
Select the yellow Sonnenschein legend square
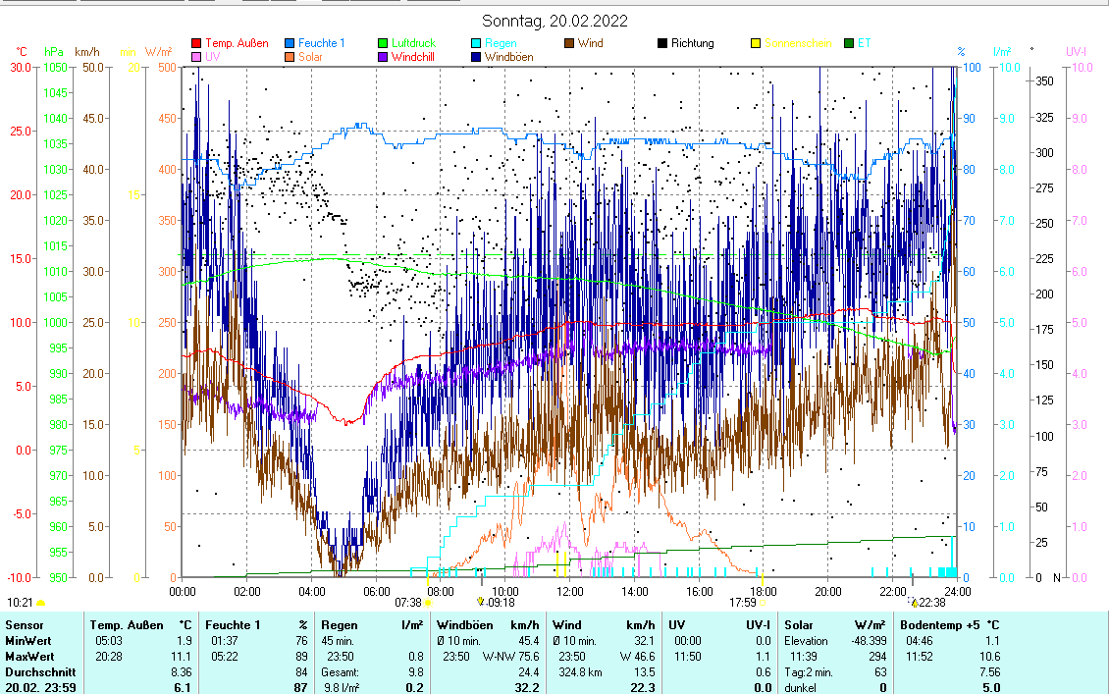pyautogui.click(x=756, y=43)
